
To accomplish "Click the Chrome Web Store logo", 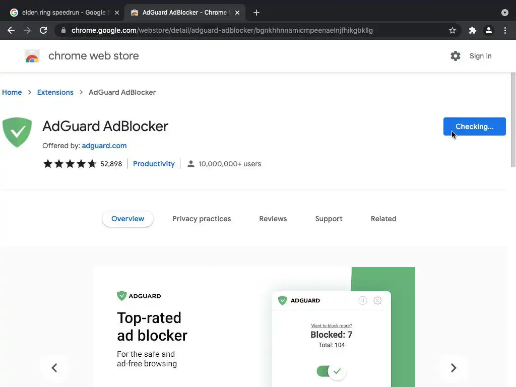I will click(32, 56).
